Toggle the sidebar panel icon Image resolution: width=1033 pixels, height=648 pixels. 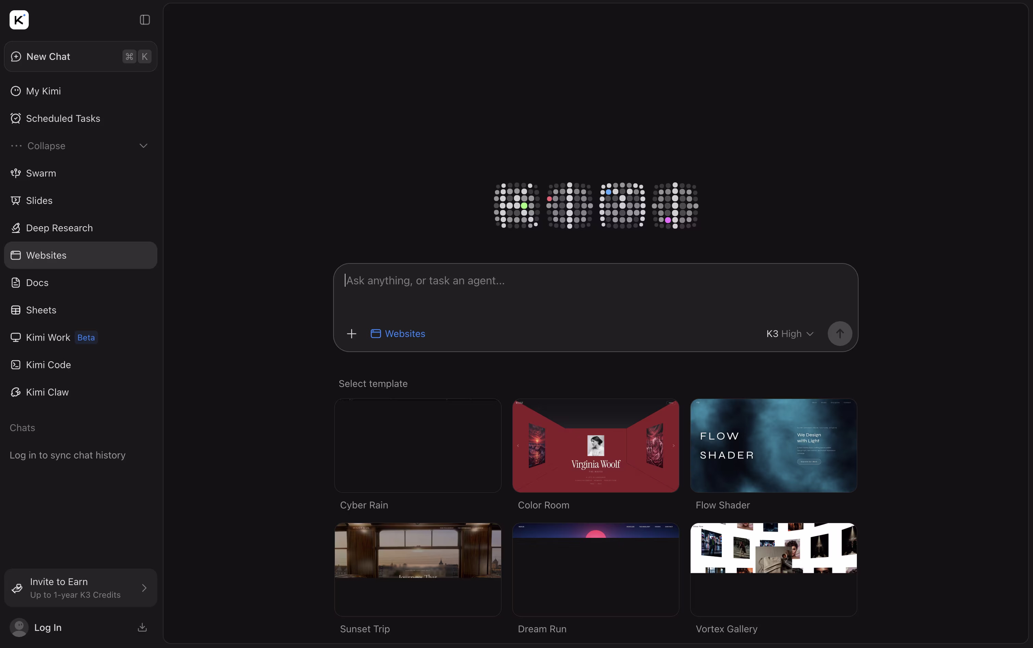pos(145,20)
